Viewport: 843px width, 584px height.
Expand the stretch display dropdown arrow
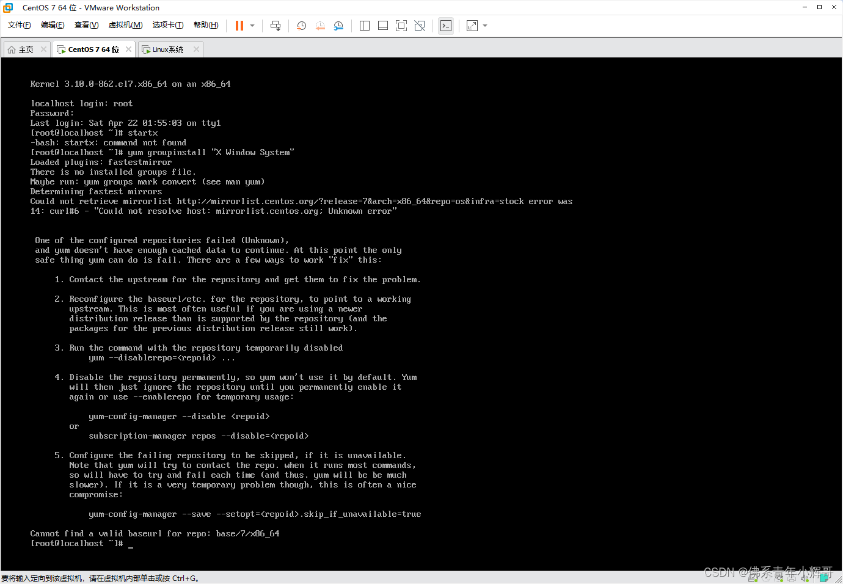485,26
